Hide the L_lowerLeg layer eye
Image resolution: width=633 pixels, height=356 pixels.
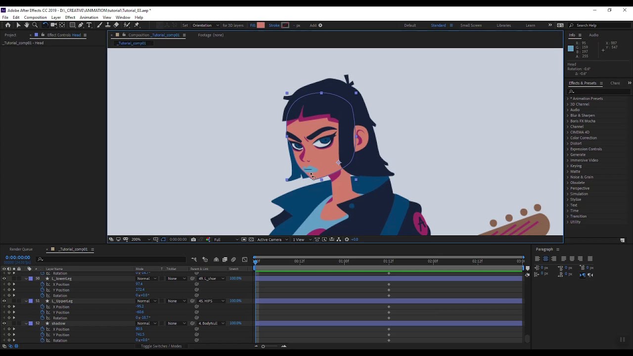pos(4,278)
